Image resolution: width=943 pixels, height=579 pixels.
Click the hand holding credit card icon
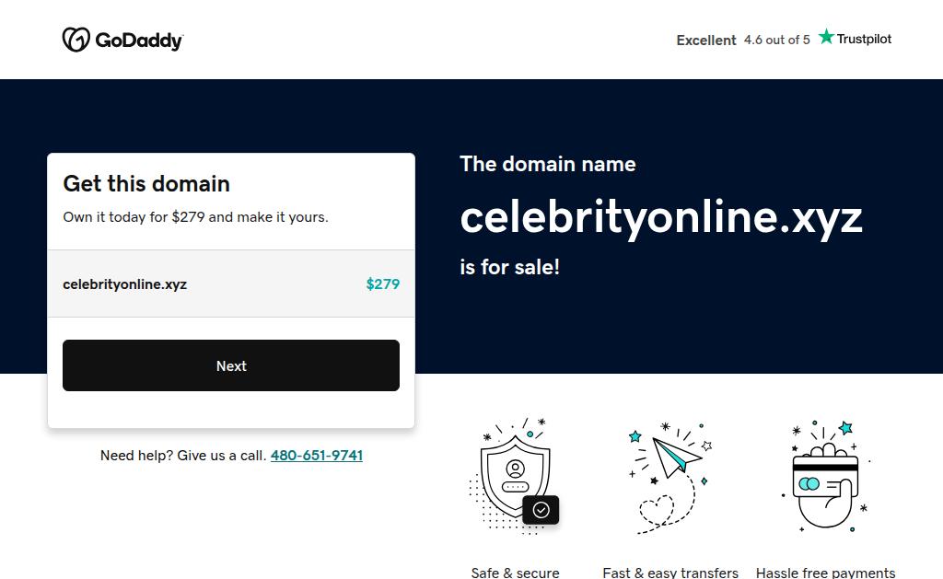tap(824, 481)
